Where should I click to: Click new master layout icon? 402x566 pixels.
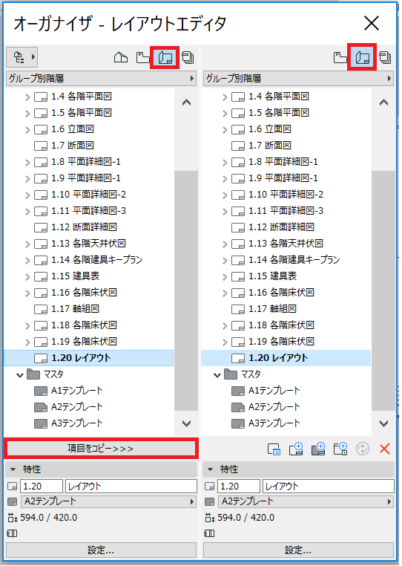(318, 449)
